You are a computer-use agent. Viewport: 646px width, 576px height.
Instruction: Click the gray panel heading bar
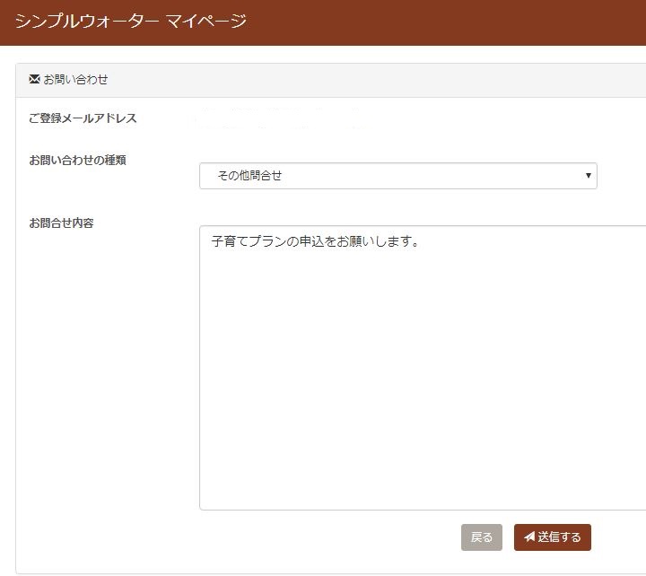pyautogui.click(x=359, y=79)
